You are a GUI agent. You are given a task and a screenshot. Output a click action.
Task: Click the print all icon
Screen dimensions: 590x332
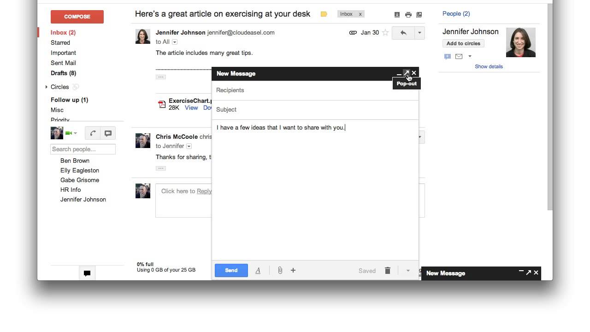point(408,15)
